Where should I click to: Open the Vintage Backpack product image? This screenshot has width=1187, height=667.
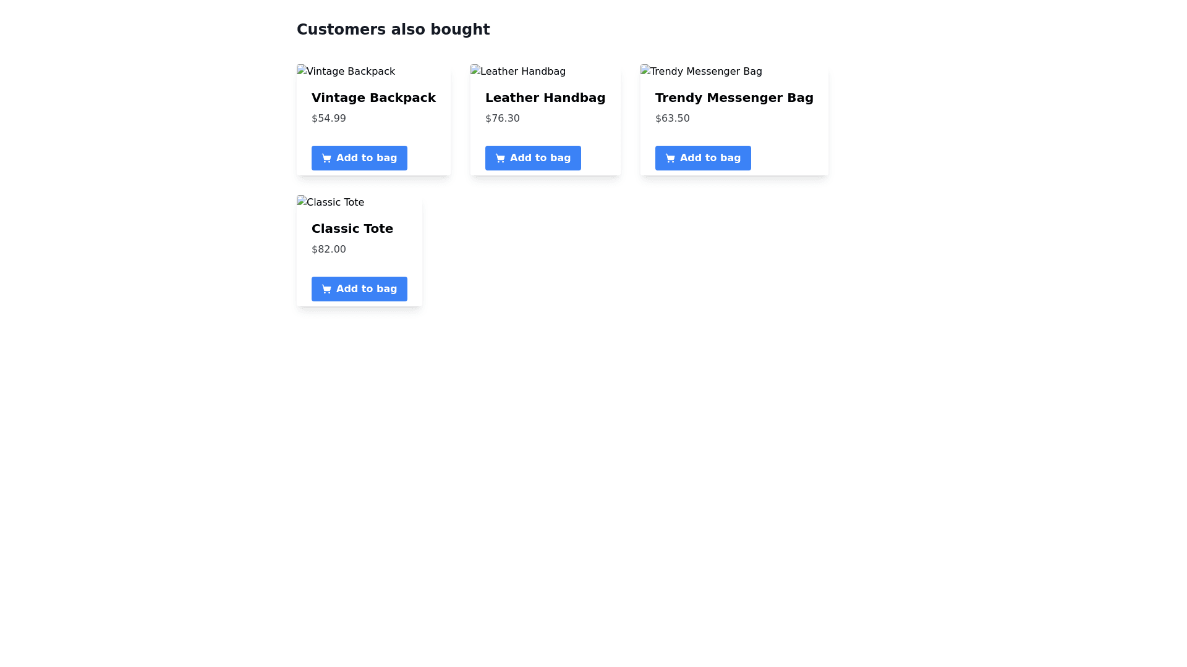346,72
